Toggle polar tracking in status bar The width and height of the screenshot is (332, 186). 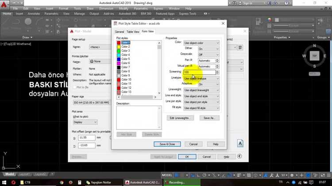point(204,175)
